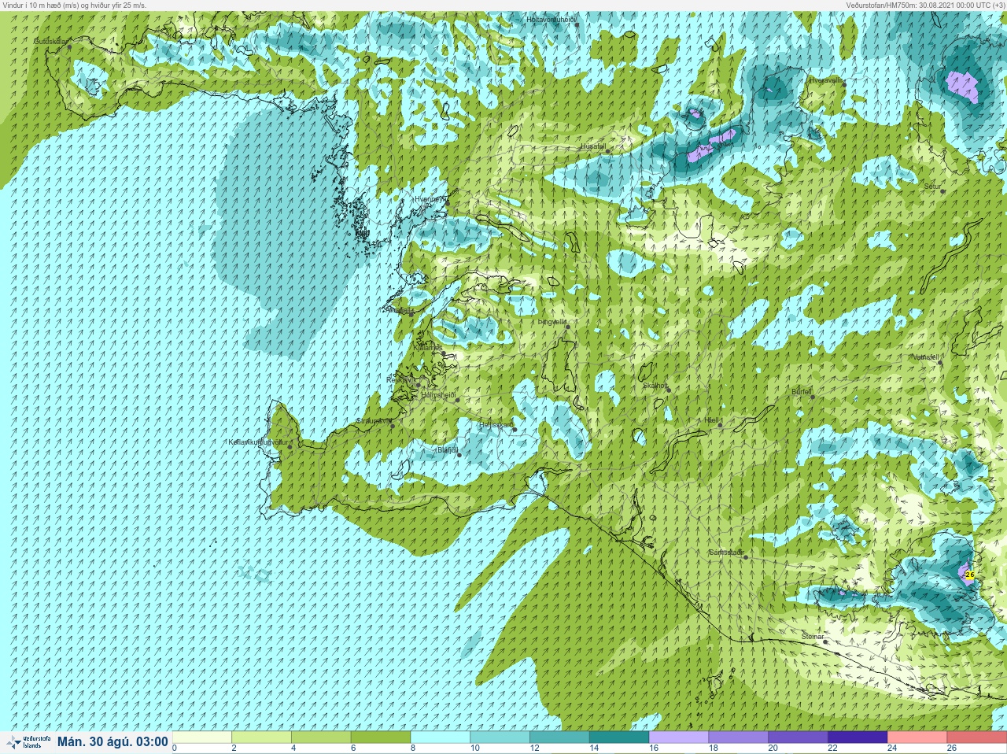Image resolution: width=1007 pixels, height=754 pixels.
Task: Select the Skálholt station marker
Action: (x=669, y=390)
